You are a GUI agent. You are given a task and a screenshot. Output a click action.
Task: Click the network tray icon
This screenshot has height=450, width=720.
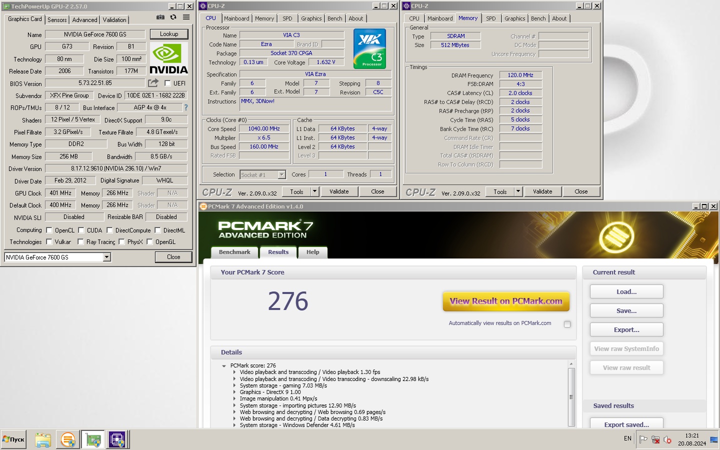click(655, 439)
